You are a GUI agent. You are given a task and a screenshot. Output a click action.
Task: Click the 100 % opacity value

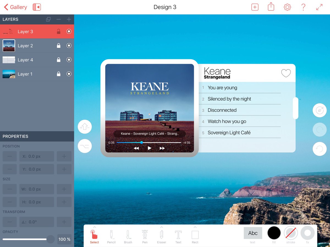click(x=64, y=239)
